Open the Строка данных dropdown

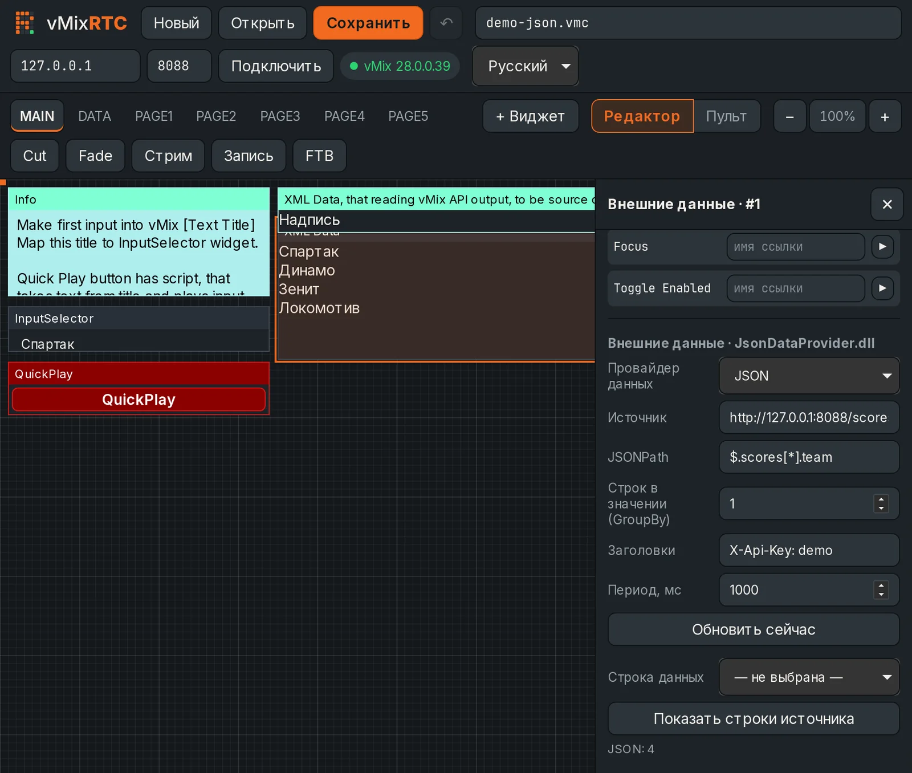coord(809,677)
